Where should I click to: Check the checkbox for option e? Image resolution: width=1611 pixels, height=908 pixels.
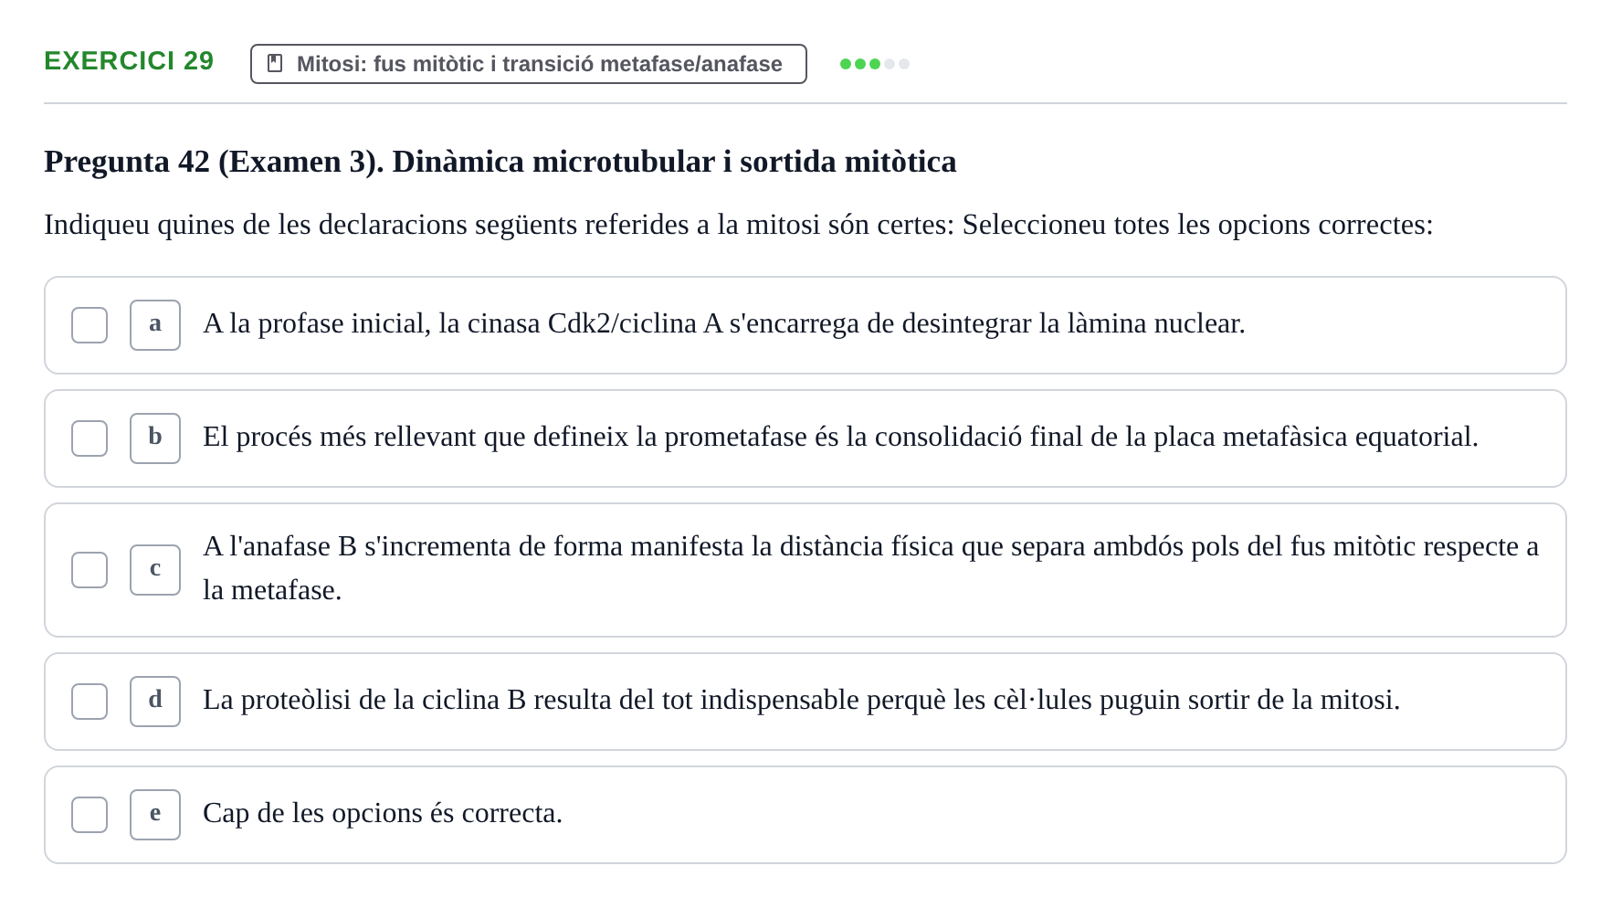(x=89, y=815)
